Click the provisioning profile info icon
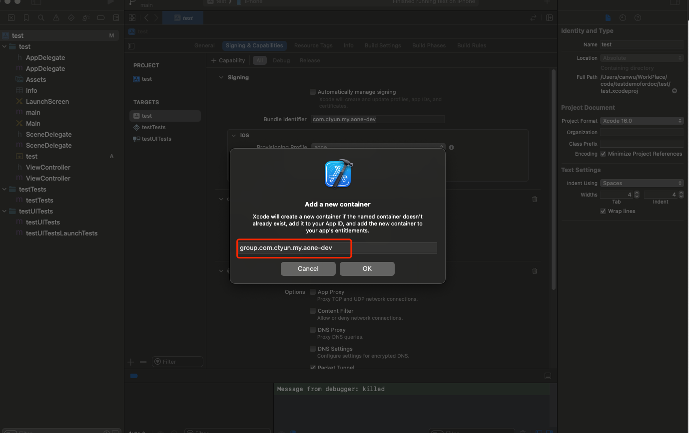Viewport: 689px width, 433px height. coord(451,147)
